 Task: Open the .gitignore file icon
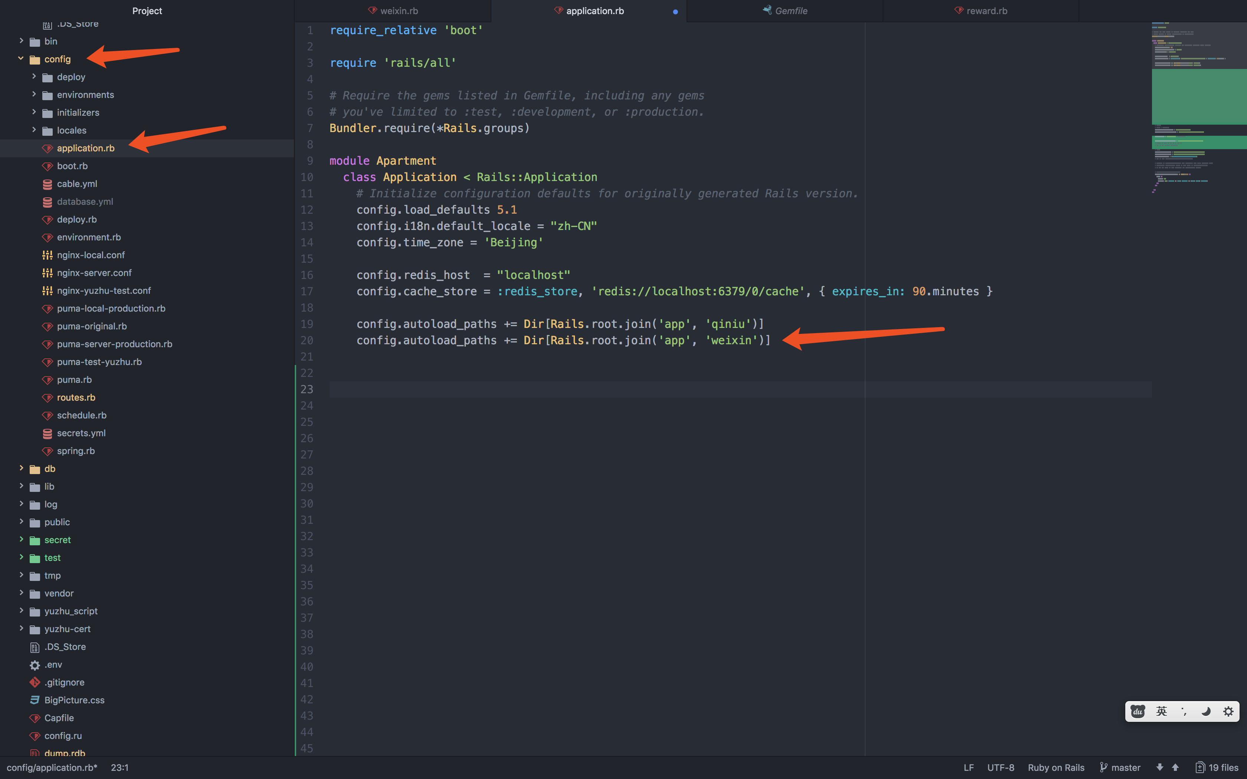(x=35, y=682)
